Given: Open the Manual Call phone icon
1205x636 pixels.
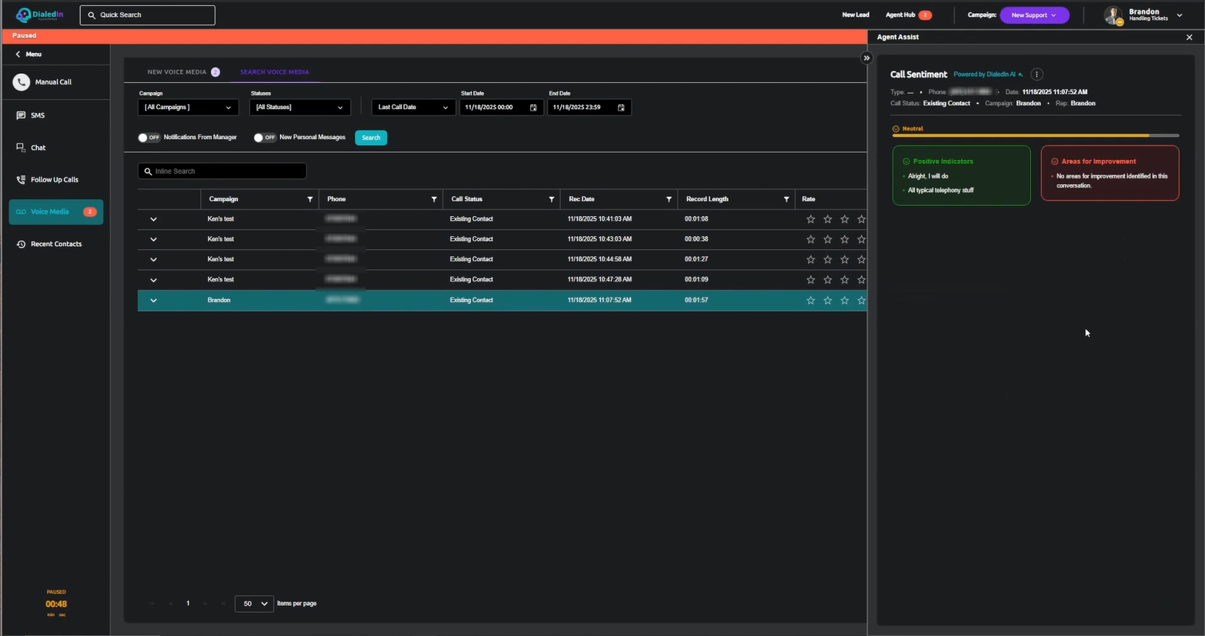Looking at the screenshot, I should 22,82.
